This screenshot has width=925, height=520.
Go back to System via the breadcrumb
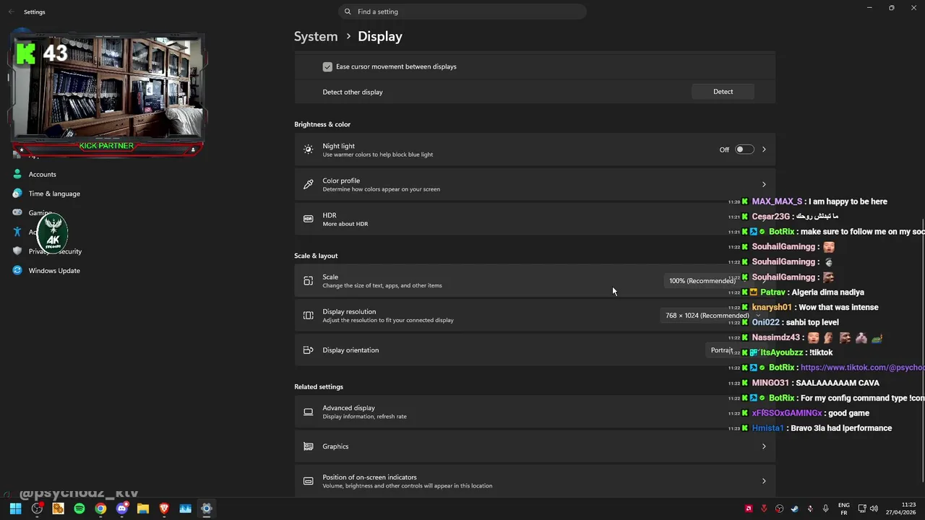click(x=316, y=36)
